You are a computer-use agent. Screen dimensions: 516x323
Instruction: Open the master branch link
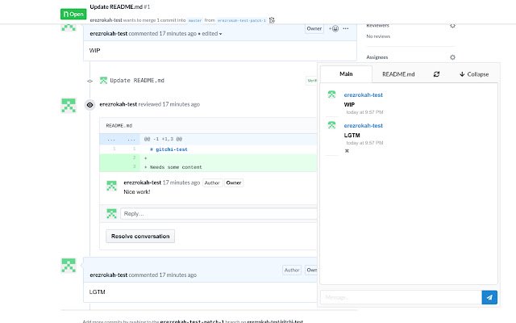pyautogui.click(x=195, y=20)
